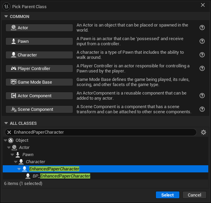Open the help icon for Actor Component
Screen dimensions: 211x203
[202, 96]
